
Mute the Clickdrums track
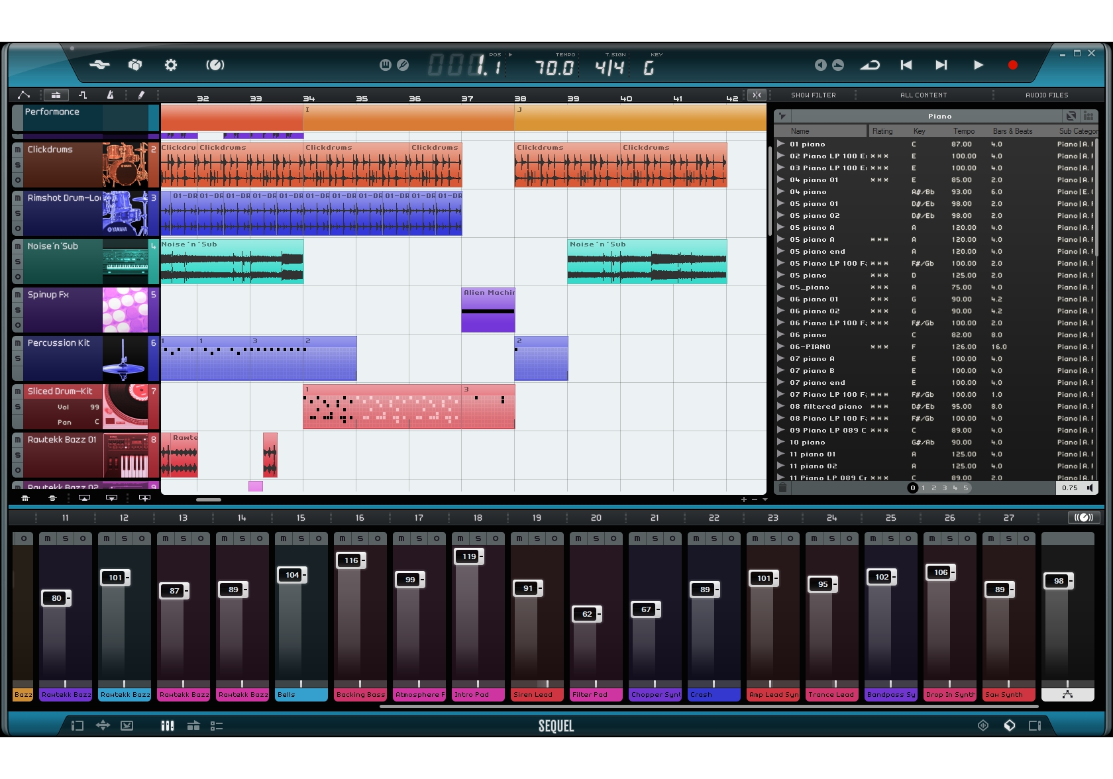pyautogui.click(x=18, y=150)
